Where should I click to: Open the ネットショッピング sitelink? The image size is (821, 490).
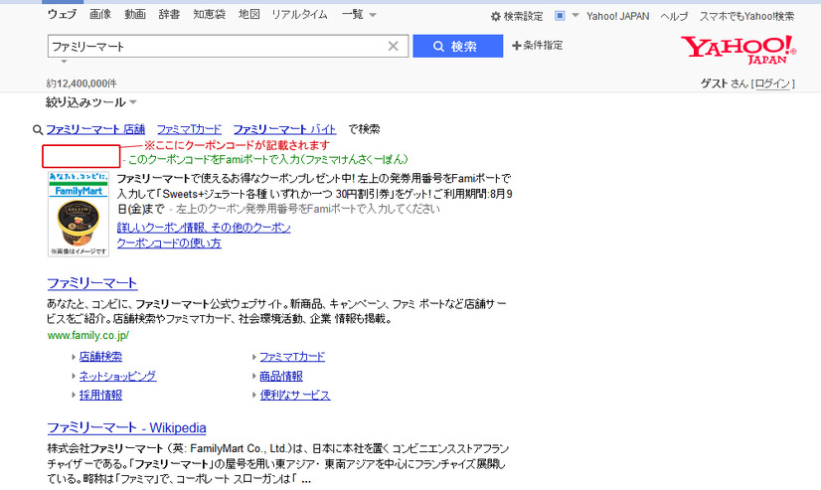click(x=118, y=376)
